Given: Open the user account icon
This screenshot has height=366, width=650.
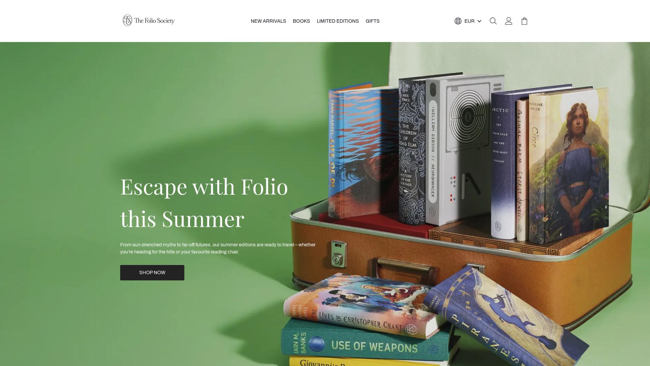Looking at the screenshot, I should (x=508, y=21).
